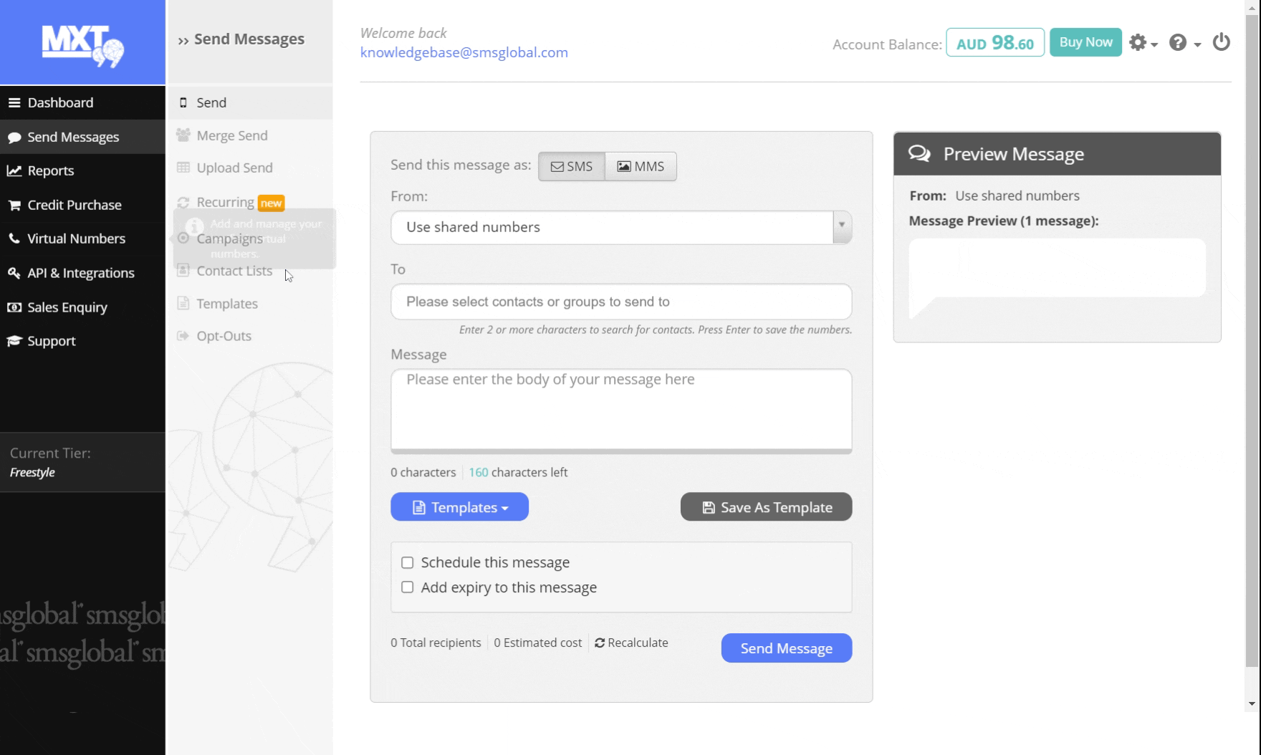The width and height of the screenshot is (1261, 755).
Task: Tick Add expiry to this message
Action: tap(408, 587)
